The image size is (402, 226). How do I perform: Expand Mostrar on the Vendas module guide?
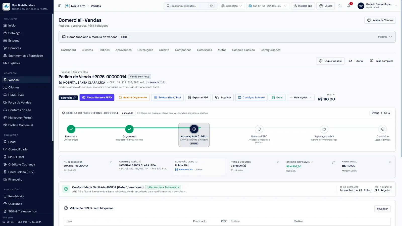tap(385, 37)
